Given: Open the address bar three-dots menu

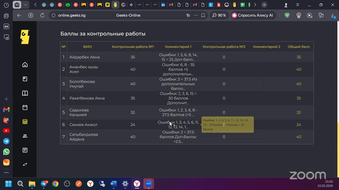Looking at the screenshot, I should tap(196, 15).
